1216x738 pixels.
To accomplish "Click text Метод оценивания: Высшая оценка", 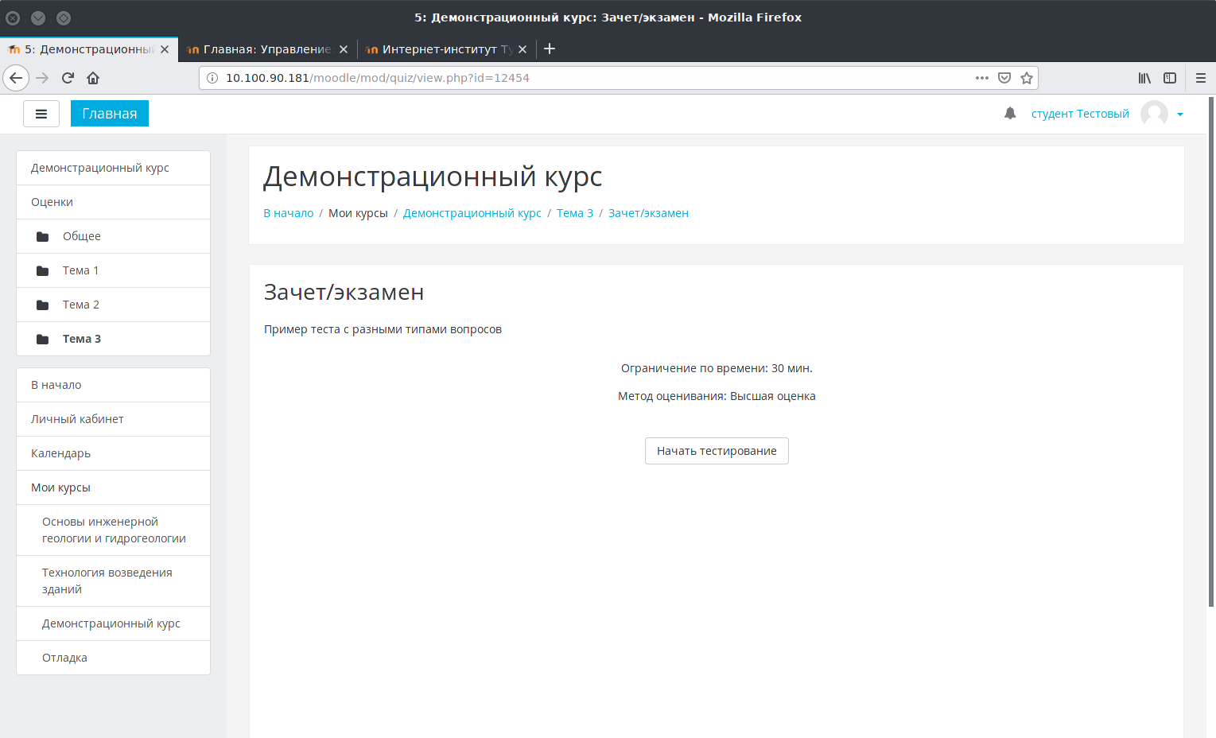I will (717, 396).
